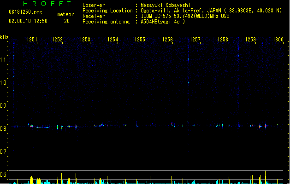Click the Receiving Location label
Viewport: 290px width, 184px height.
coord(107,11)
